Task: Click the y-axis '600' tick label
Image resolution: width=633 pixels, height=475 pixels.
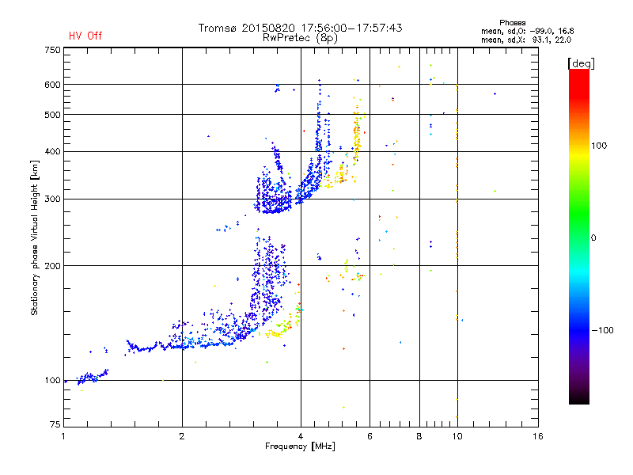Action: 52,85
